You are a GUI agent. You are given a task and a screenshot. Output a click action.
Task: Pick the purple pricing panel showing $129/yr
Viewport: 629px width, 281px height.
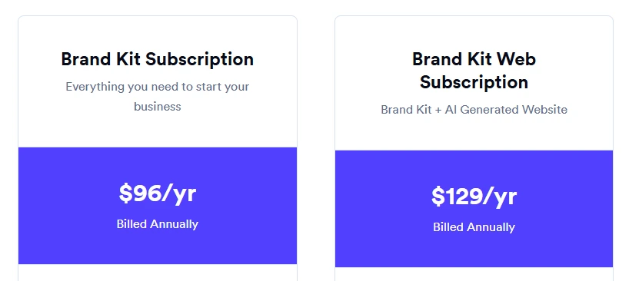474,209
